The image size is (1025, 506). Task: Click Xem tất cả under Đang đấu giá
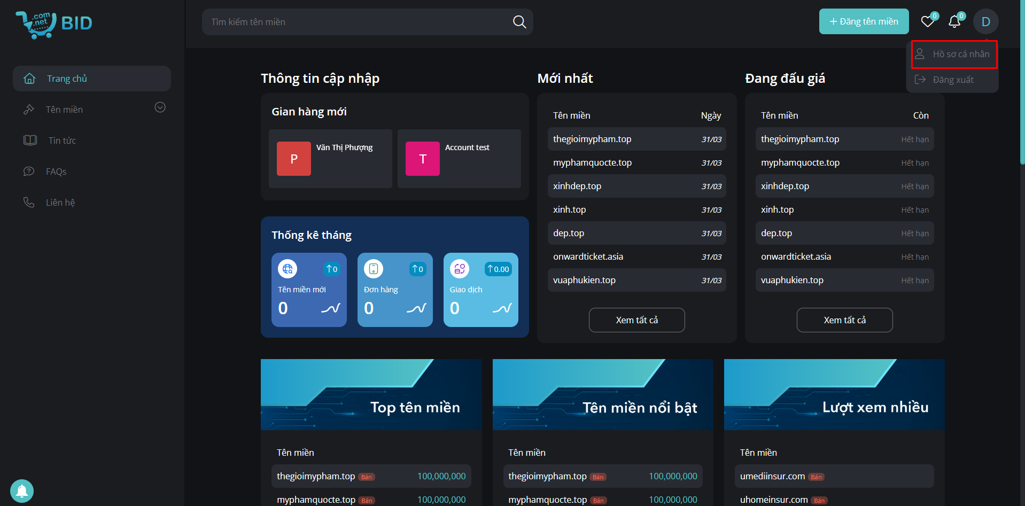[x=844, y=320]
